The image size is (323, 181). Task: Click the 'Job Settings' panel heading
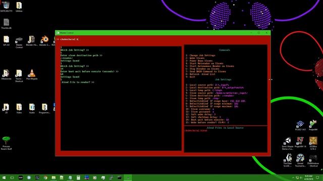223,79
